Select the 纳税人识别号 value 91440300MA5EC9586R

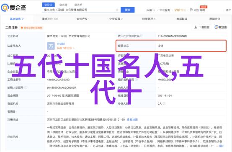tap(62, 88)
